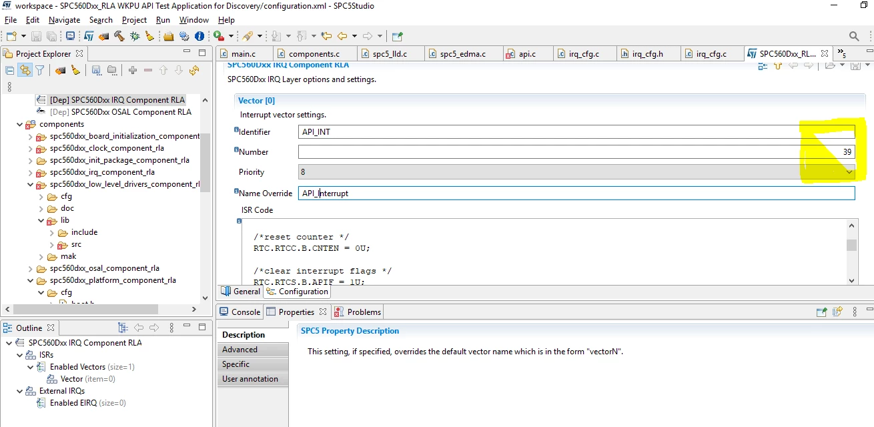
Task: Open the Window menu
Action: coord(194,20)
